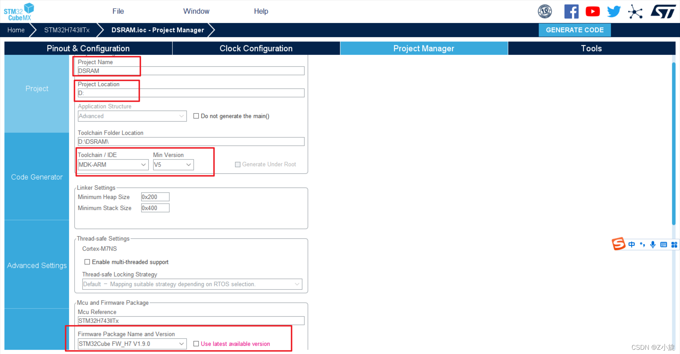
Task: Click the ST community network icon
Action: click(x=635, y=12)
